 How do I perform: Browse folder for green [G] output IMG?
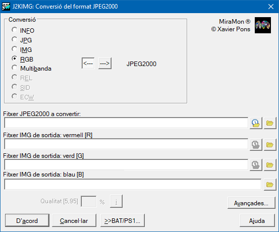[x=270, y=165]
